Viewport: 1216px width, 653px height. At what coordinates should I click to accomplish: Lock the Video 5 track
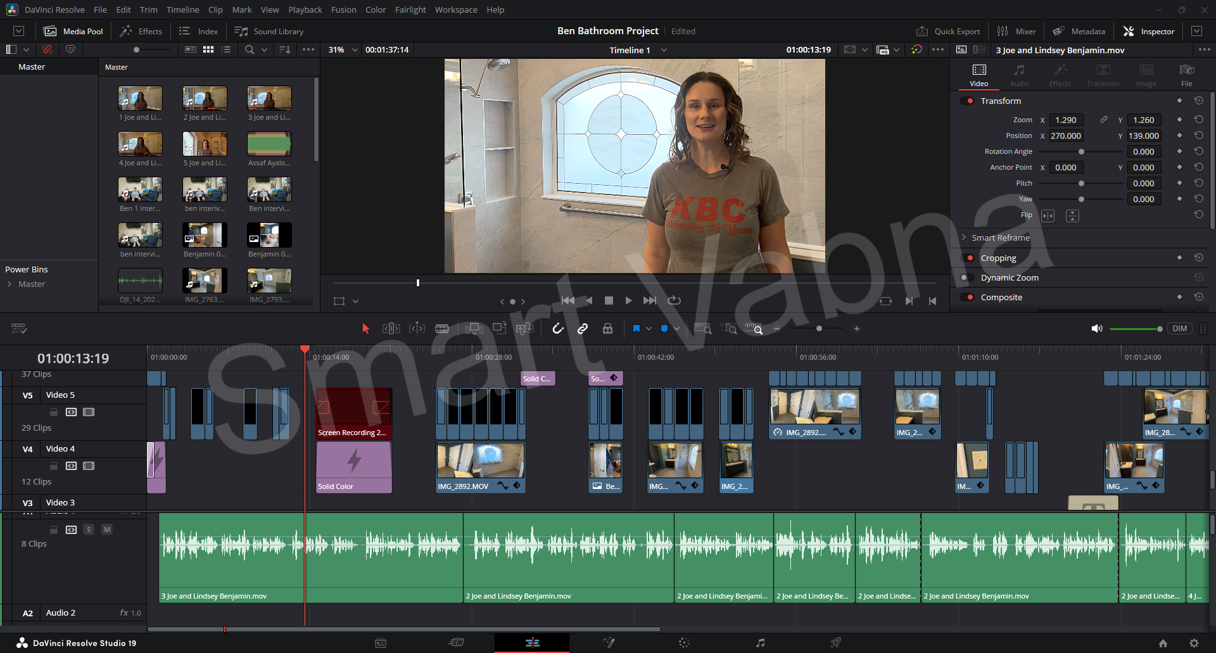[x=54, y=412]
